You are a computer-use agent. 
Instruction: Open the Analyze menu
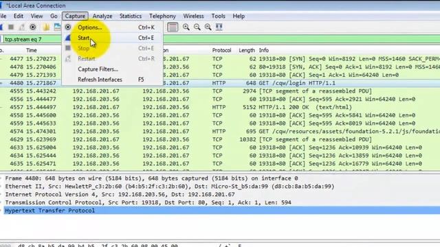pyautogui.click(x=102, y=16)
